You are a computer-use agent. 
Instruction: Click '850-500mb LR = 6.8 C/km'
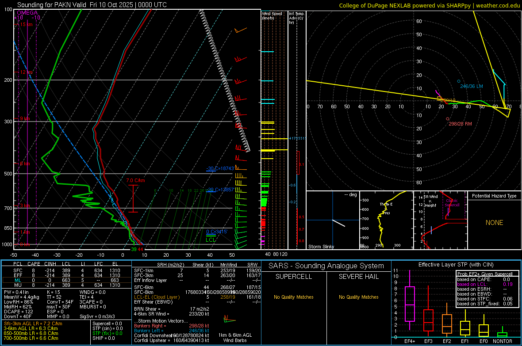pyautogui.click(x=31, y=333)
